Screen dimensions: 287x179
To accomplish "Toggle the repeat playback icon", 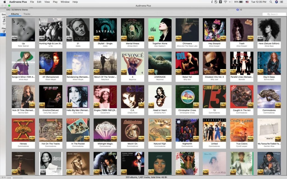I will pyautogui.click(x=238, y=10).
